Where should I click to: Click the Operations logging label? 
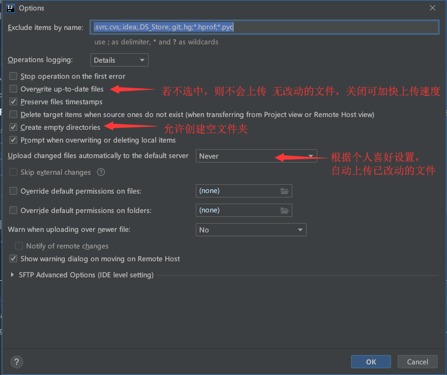[x=40, y=60]
